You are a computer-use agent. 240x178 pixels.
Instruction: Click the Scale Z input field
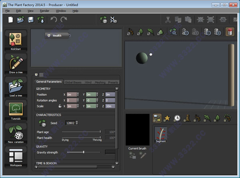coord(110,106)
